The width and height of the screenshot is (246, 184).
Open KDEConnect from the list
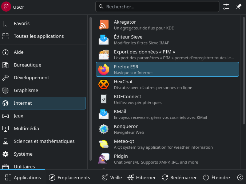pyautogui.click(x=167, y=99)
